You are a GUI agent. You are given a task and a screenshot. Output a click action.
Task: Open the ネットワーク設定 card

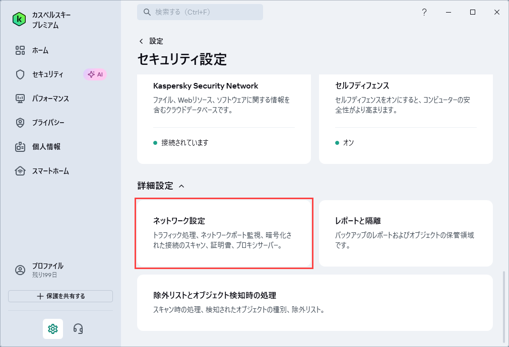coord(224,233)
